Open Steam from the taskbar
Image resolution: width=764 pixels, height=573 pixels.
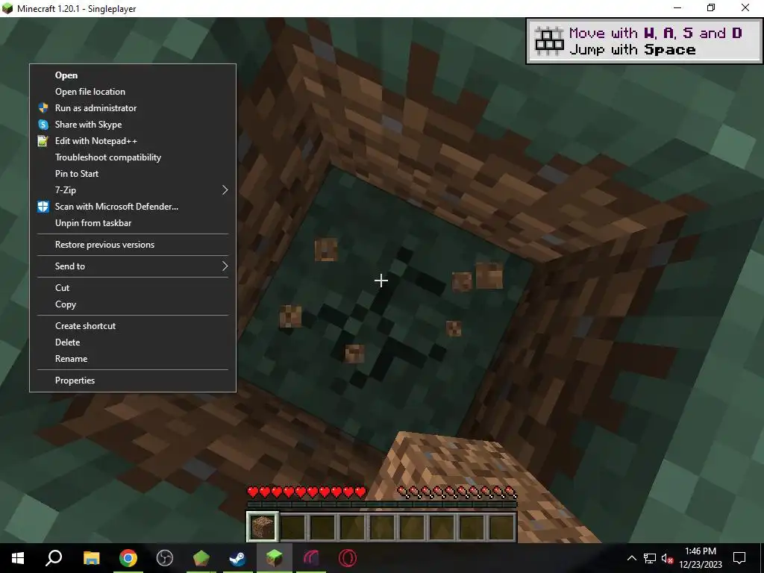point(238,558)
